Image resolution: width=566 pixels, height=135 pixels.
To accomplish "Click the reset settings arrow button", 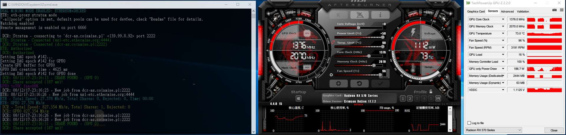I will [x=359, y=83].
